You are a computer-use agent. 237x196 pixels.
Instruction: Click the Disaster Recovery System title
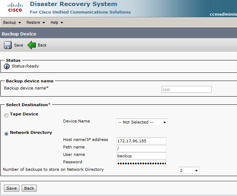click(73, 4)
